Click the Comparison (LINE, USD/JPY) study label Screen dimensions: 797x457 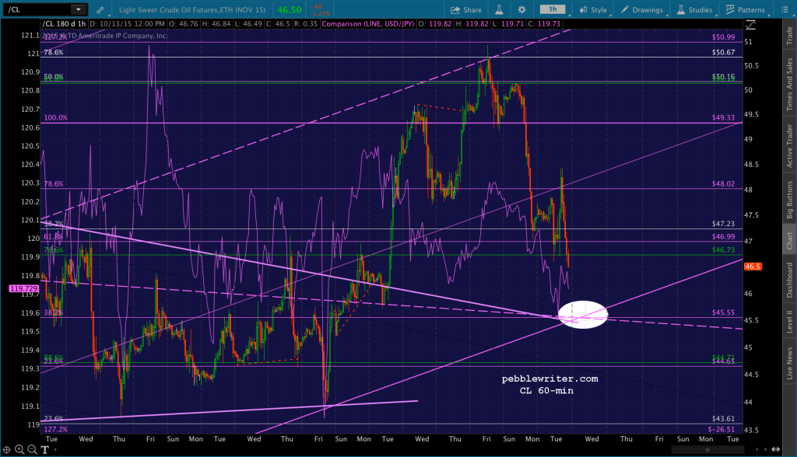click(x=368, y=24)
